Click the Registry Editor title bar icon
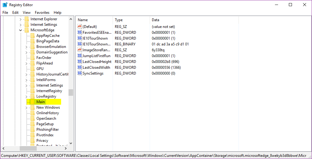 (5, 5)
